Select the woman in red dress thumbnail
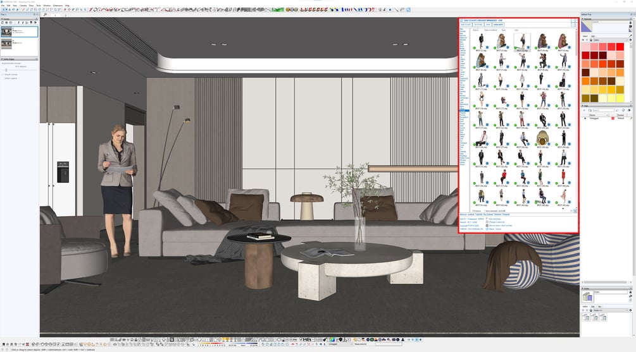The width and height of the screenshot is (636, 352). 563,177
